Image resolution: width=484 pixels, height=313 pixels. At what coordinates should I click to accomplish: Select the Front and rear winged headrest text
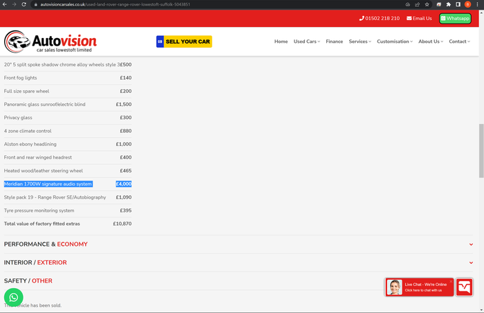pyautogui.click(x=37, y=157)
